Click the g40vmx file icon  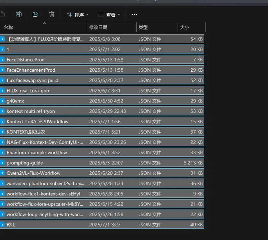[2, 101]
